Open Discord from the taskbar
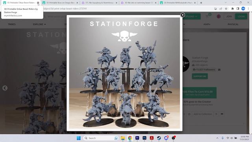 point(166,138)
